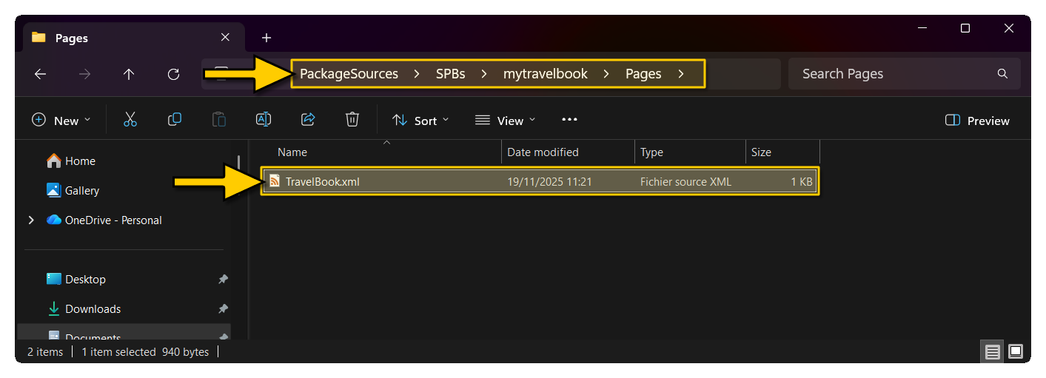This screenshot has height=378, width=1046.
Task: Click the Search Pages field
Action: click(x=904, y=74)
